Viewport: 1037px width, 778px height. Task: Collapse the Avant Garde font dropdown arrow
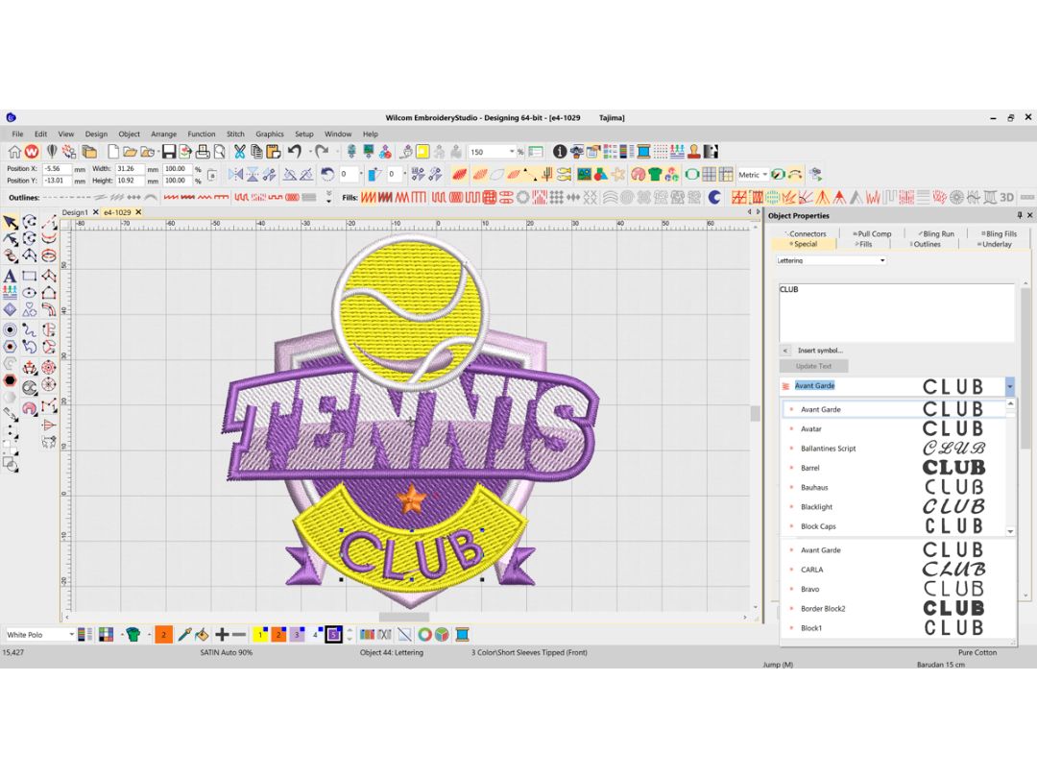(1010, 386)
